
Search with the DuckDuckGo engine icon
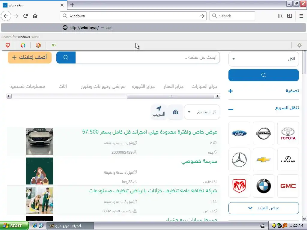pos(38,45)
